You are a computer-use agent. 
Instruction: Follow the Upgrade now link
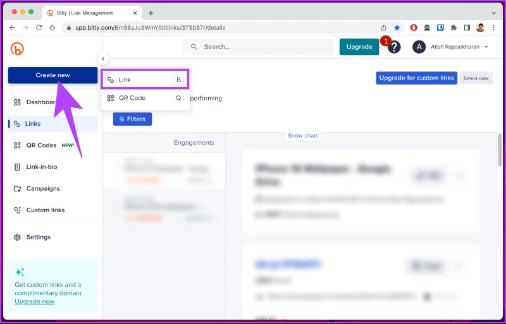tap(35, 301)
